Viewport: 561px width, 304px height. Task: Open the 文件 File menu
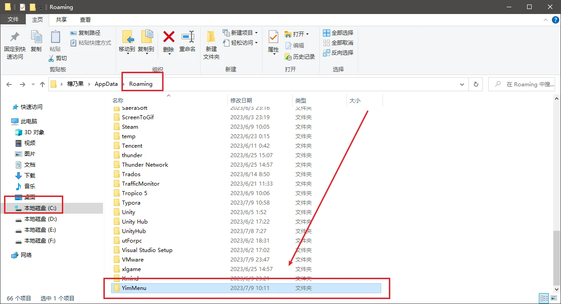pos(14,19)
